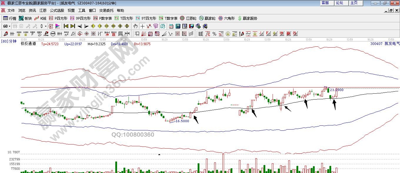Open the 60 period dropdown
The image size is (400, 173).
(x=6, y=26)
